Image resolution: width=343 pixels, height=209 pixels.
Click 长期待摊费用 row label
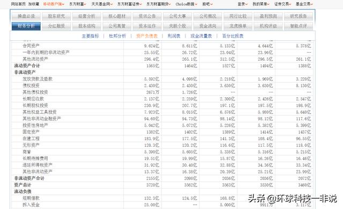click(x=35, y=158)
